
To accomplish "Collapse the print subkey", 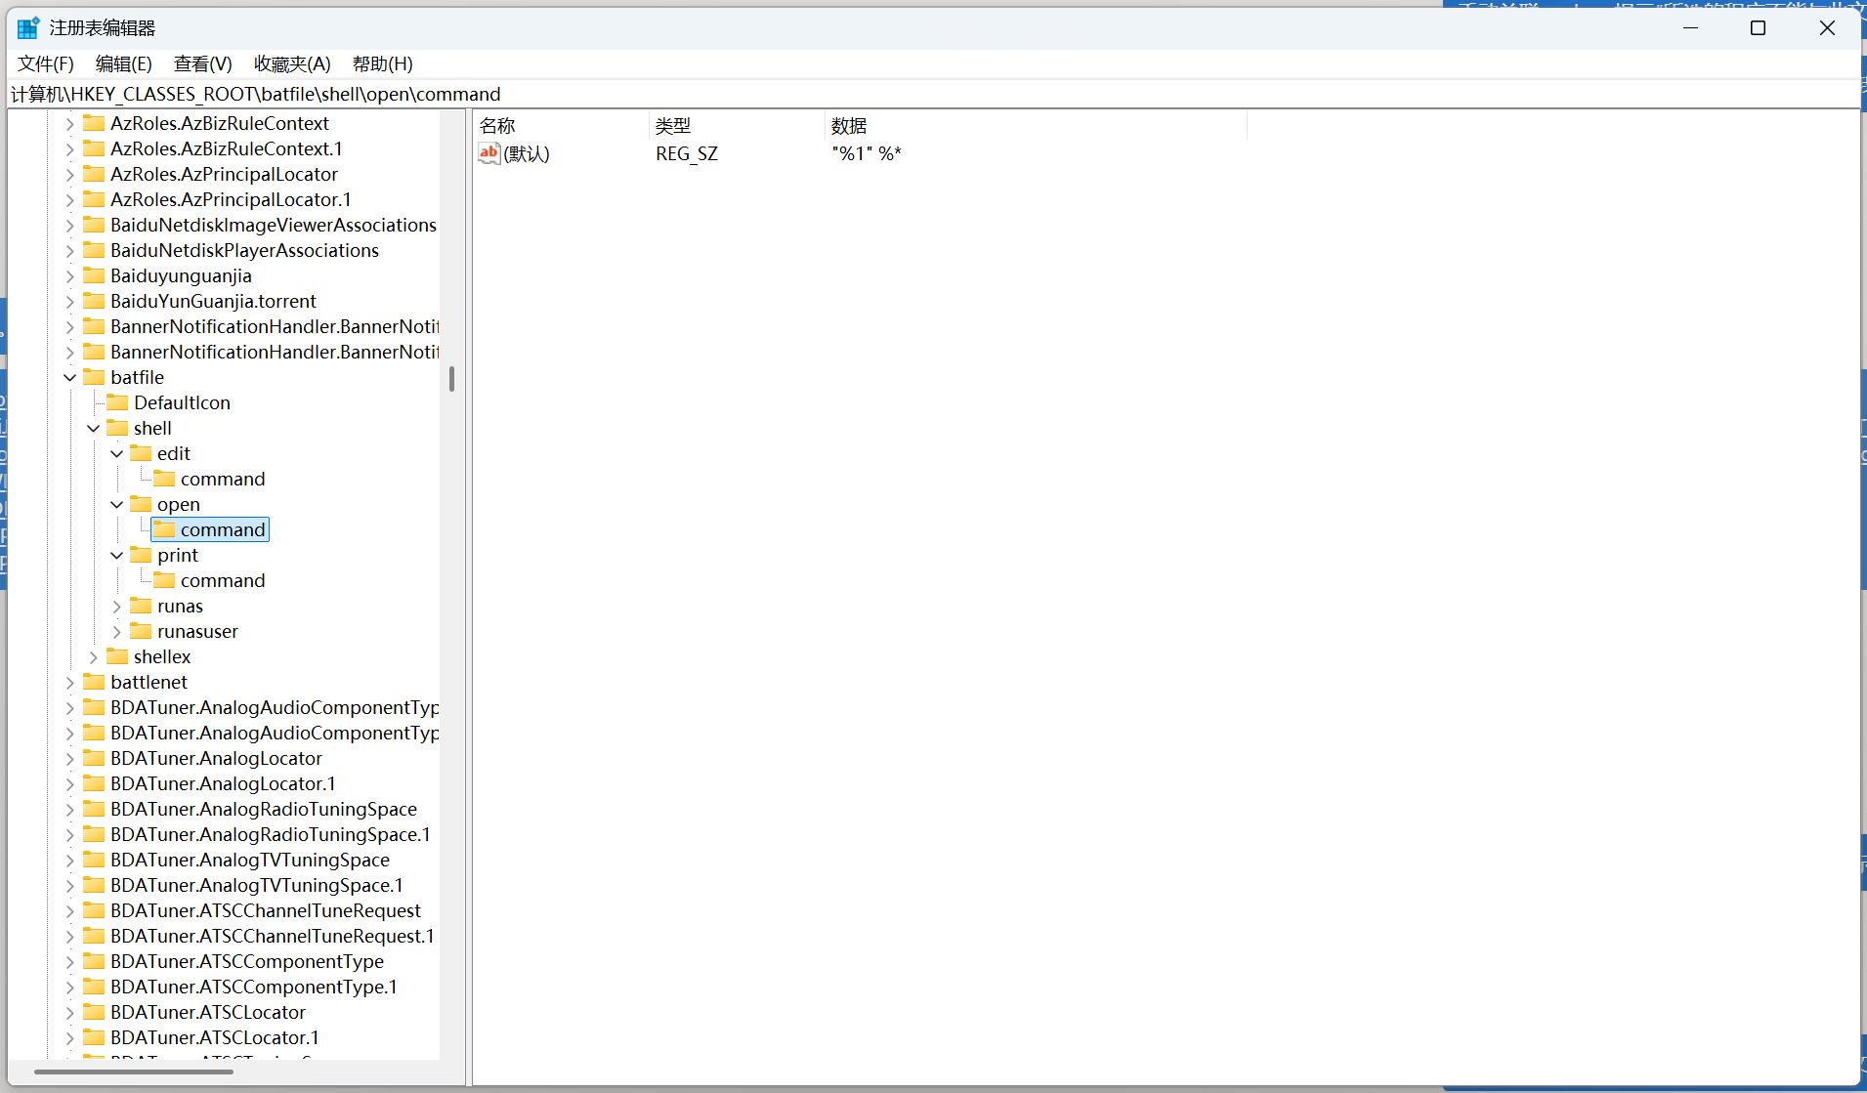I will pos(116,555).
